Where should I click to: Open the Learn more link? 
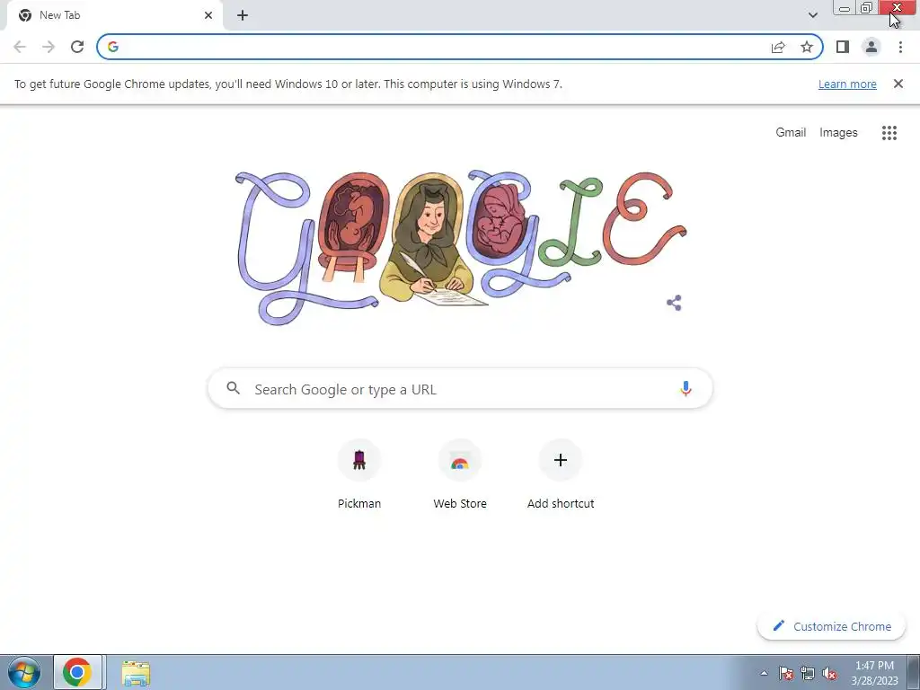pos(847,84)
